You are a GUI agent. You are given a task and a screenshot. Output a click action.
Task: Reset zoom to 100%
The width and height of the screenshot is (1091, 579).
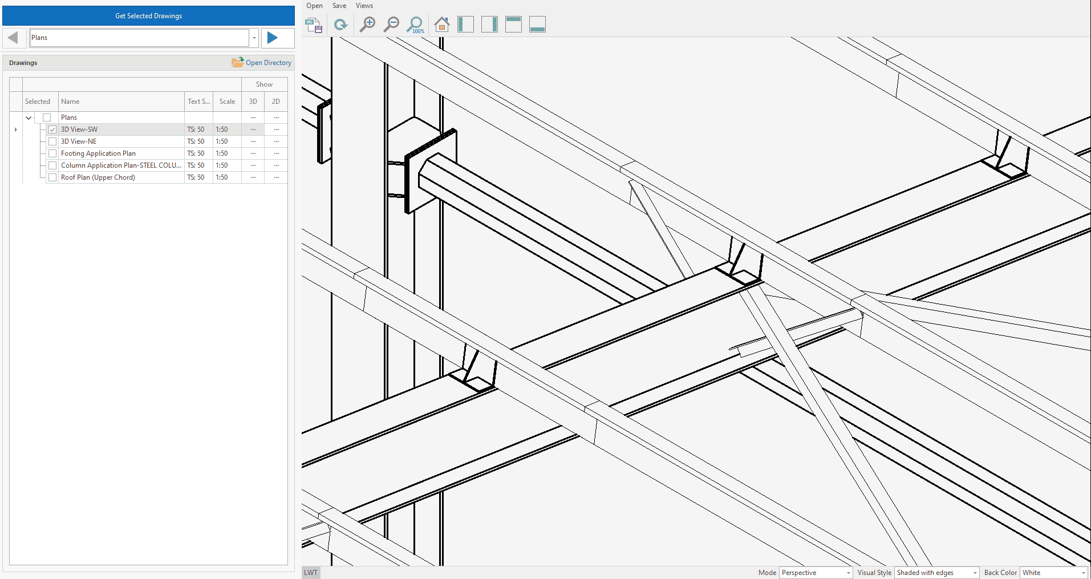point(415,25)
